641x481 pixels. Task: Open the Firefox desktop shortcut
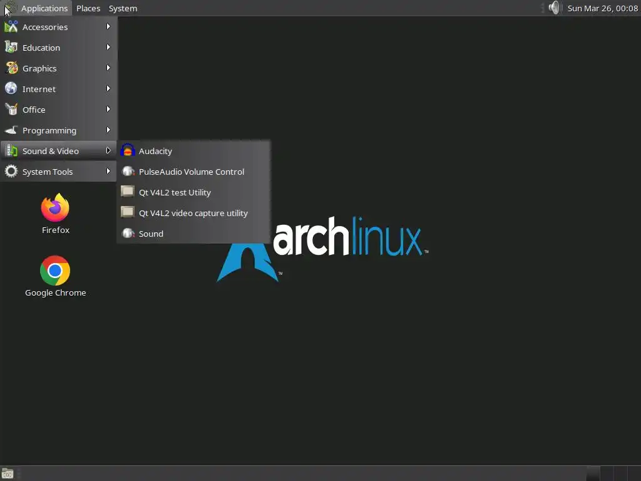(x=55, y=208)
